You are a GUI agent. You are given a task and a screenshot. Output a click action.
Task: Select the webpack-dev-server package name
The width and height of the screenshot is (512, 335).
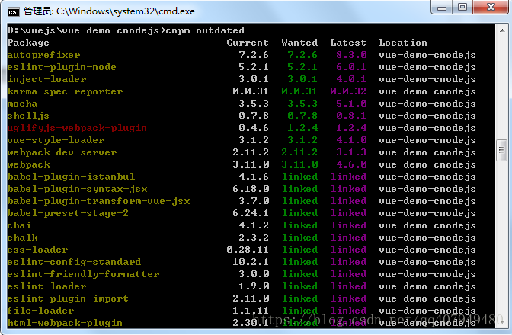tap(62, 152)
